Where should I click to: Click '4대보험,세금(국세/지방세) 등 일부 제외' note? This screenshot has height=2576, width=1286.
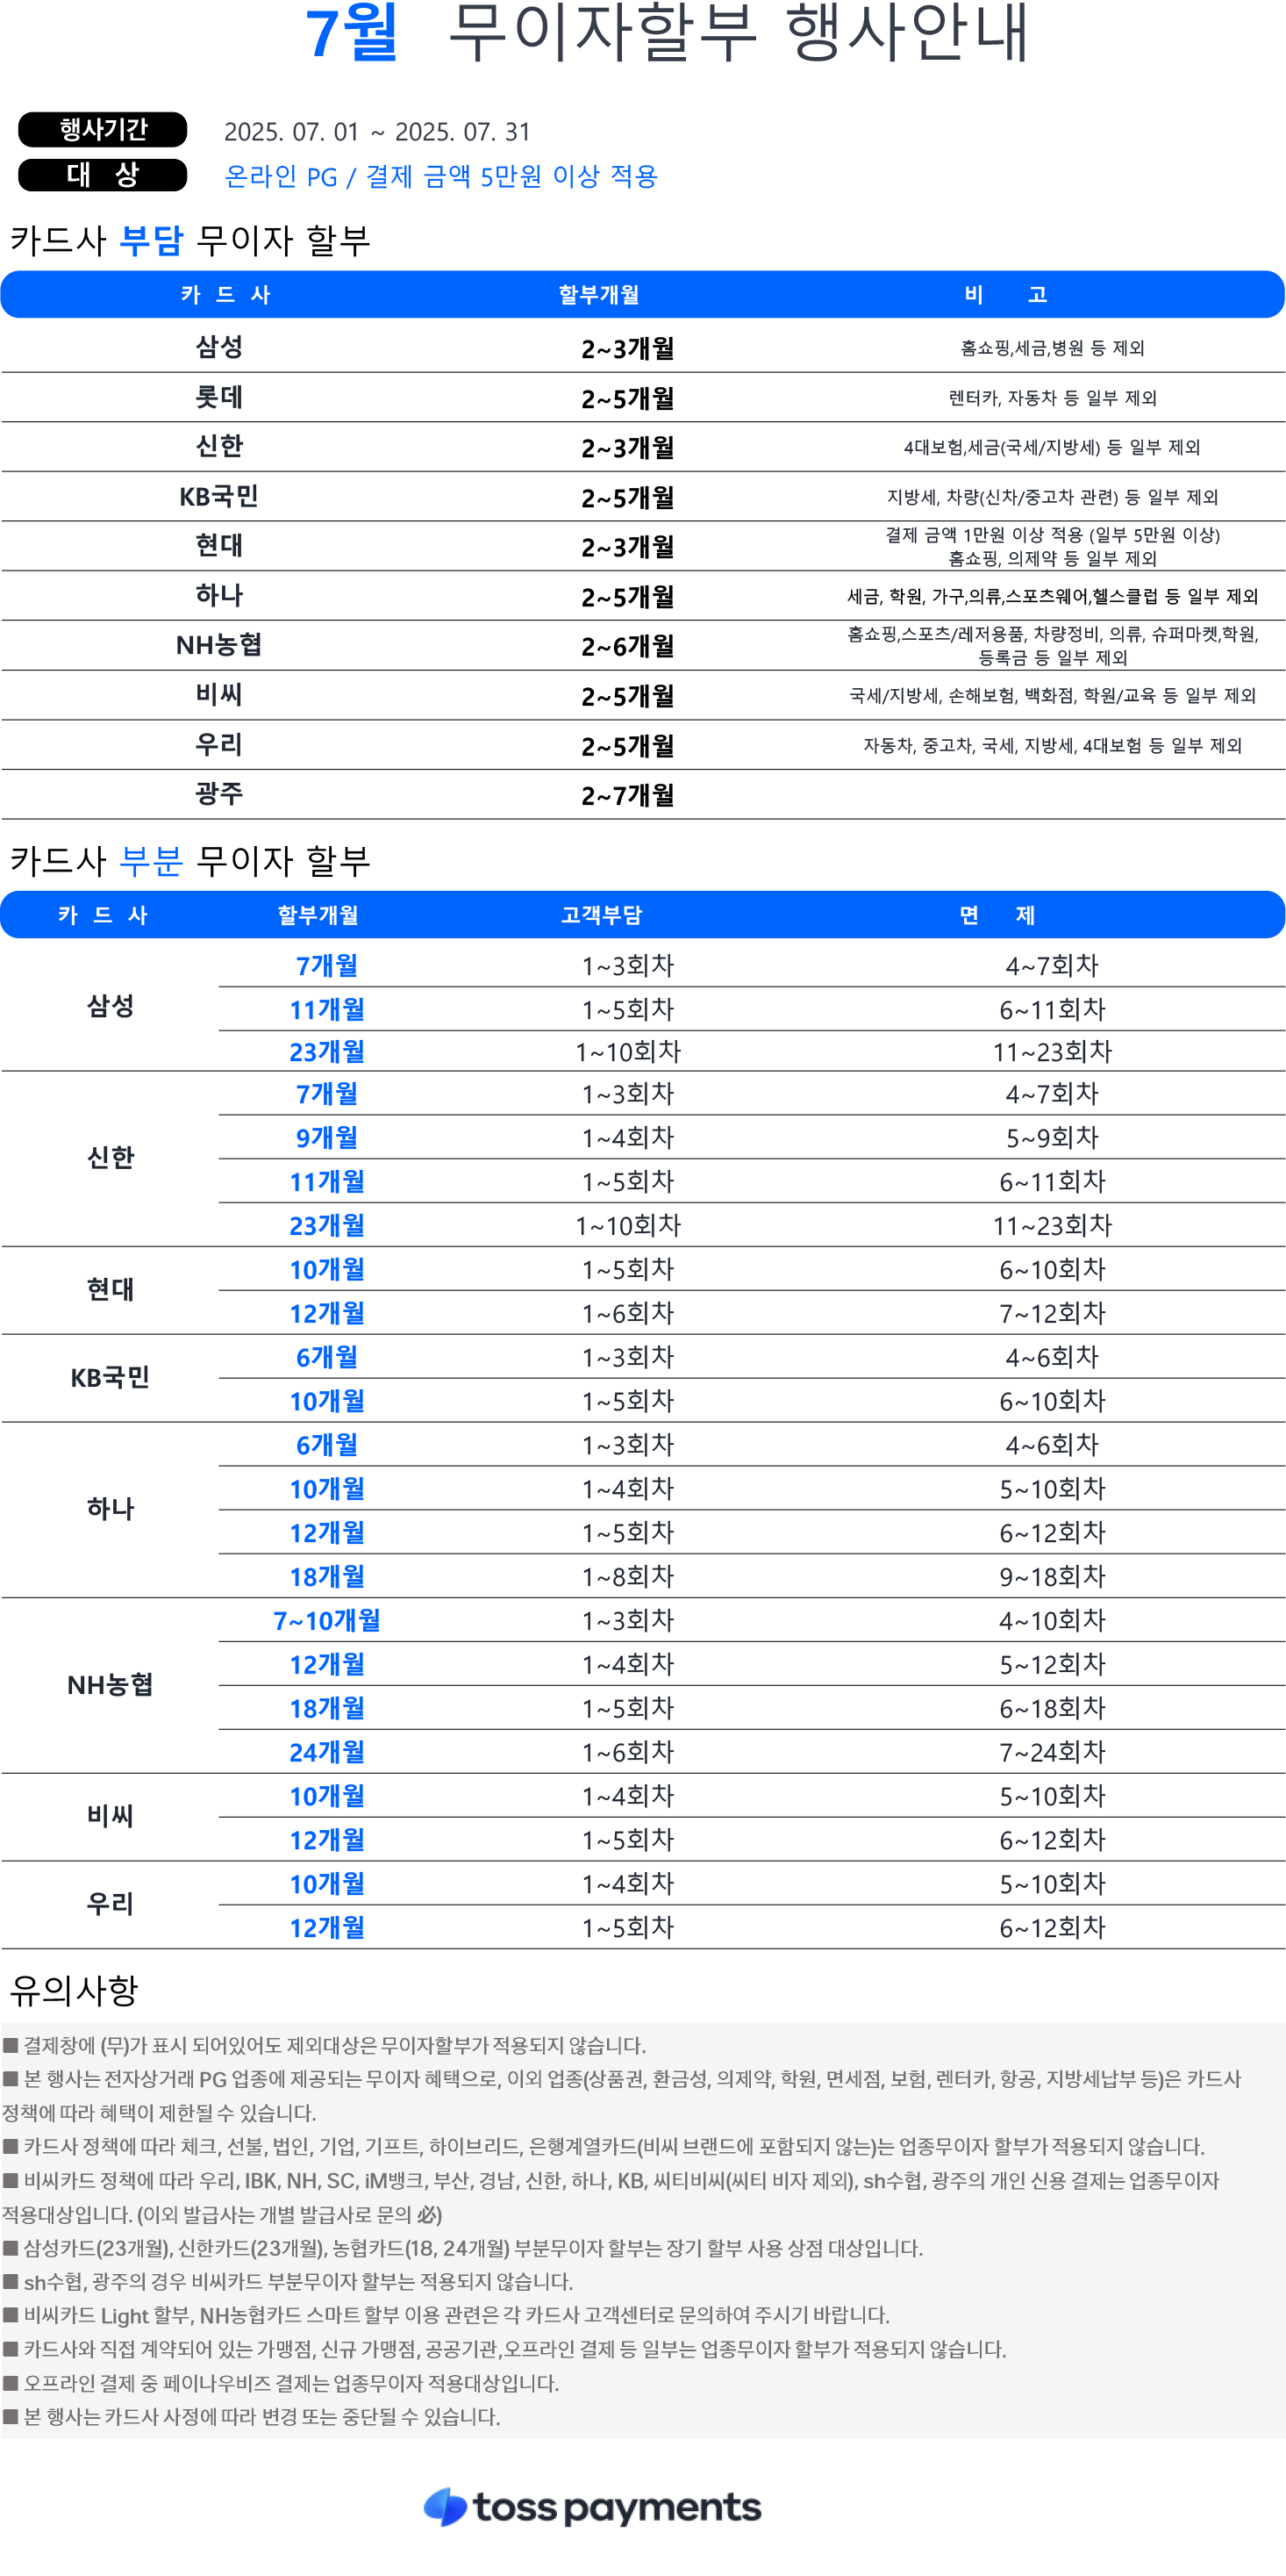(1052, 447)
